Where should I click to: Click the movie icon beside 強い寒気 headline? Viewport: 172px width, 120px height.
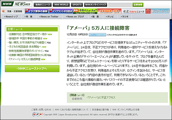point(49,43)
